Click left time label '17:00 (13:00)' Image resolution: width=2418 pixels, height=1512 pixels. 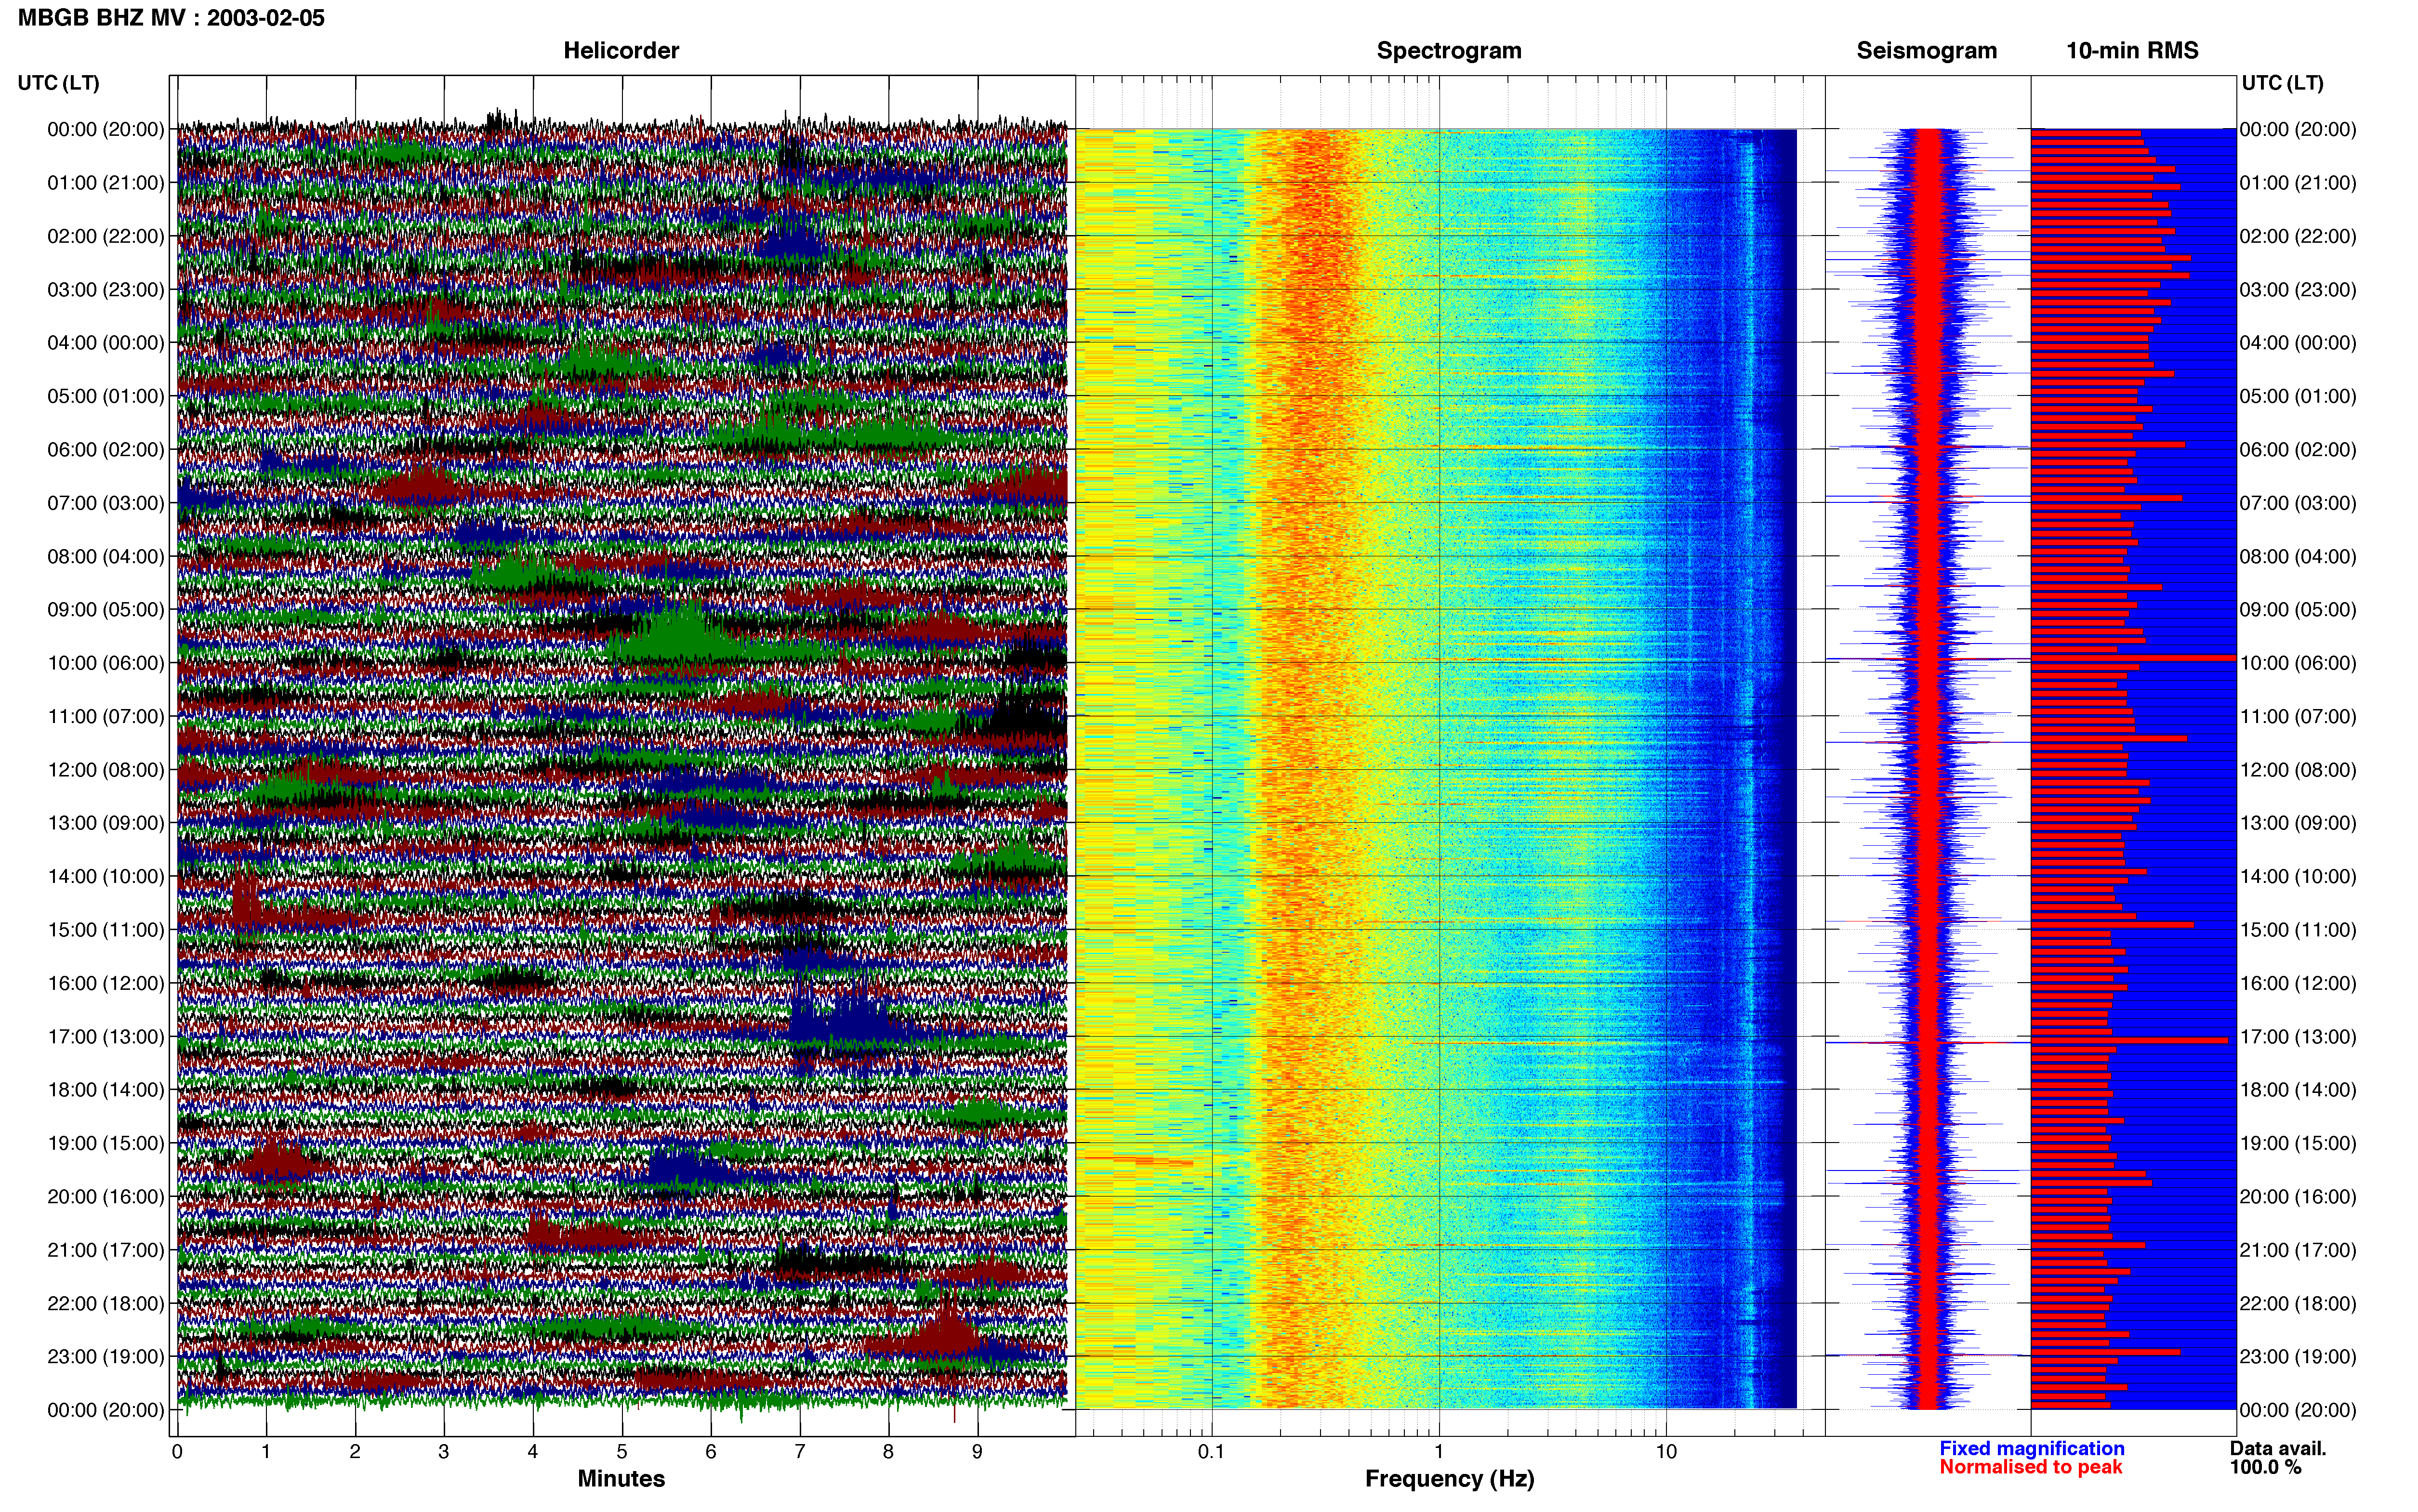pos(106,1037)
